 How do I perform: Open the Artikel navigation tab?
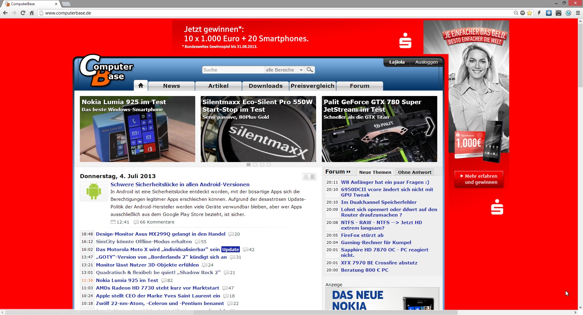pos(218,86)
